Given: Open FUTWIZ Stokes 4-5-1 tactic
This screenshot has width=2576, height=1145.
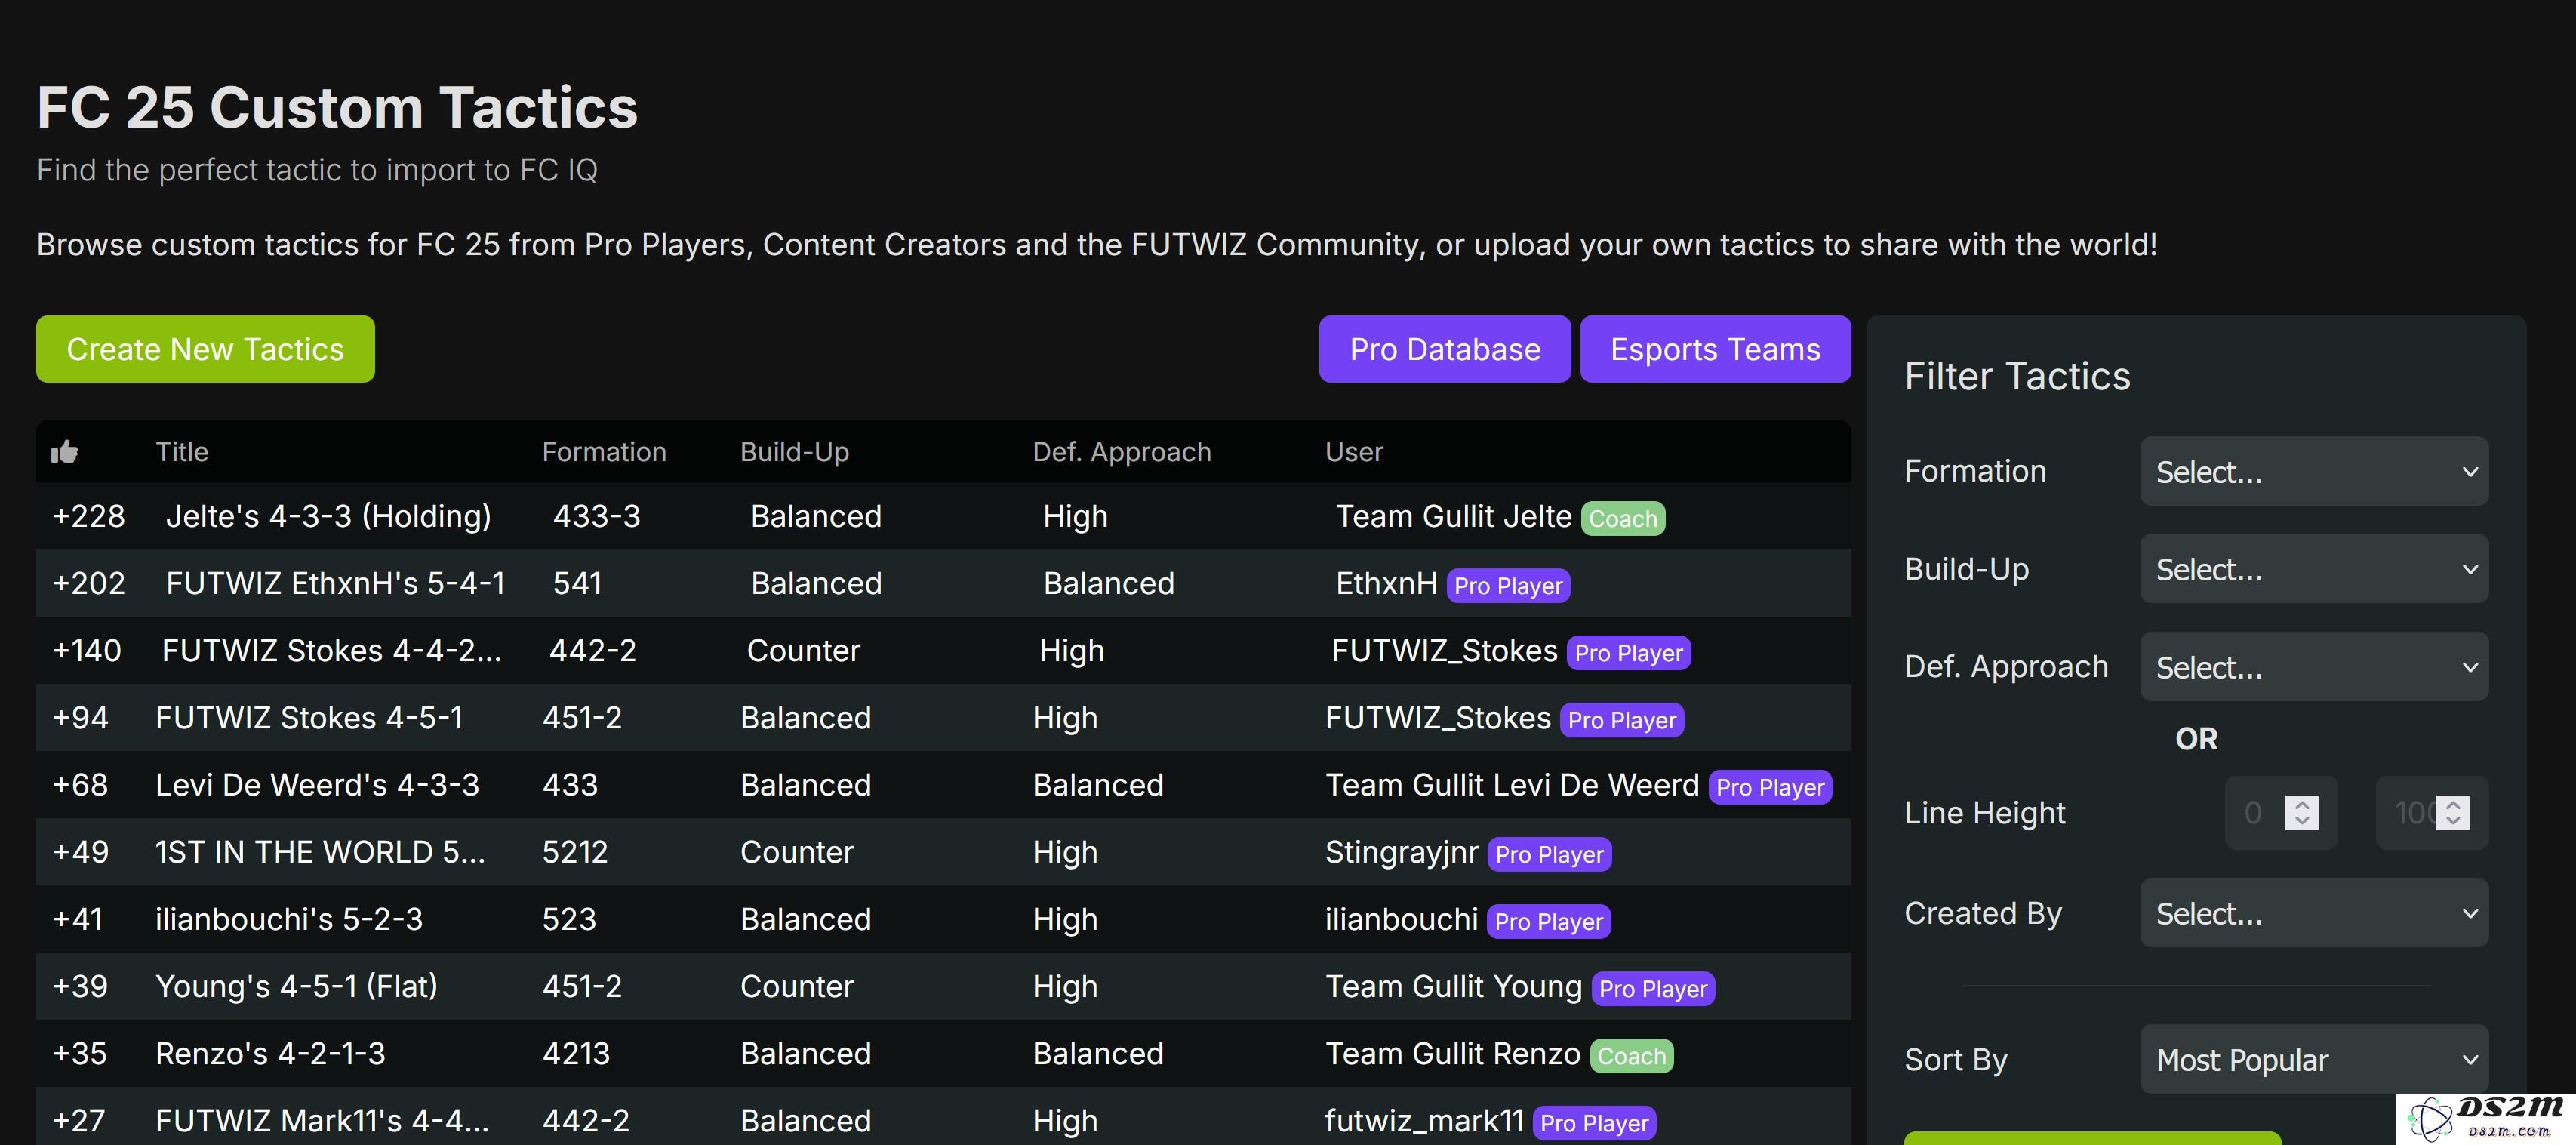Looking at the screenshot, I should click(309, 718).
